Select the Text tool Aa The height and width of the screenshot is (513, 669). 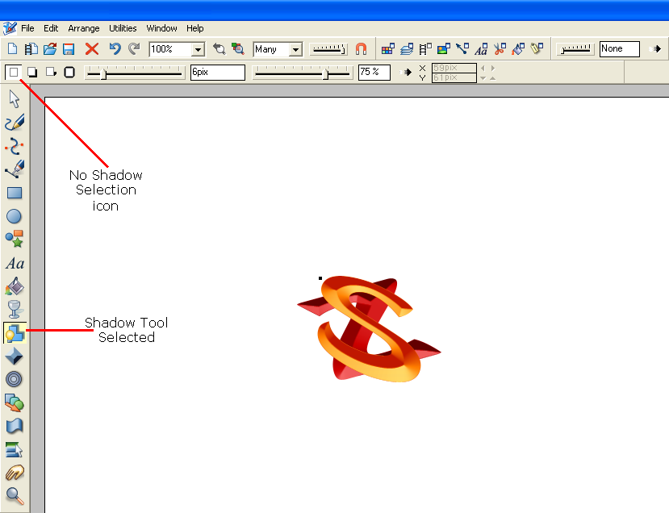[15, 263]
